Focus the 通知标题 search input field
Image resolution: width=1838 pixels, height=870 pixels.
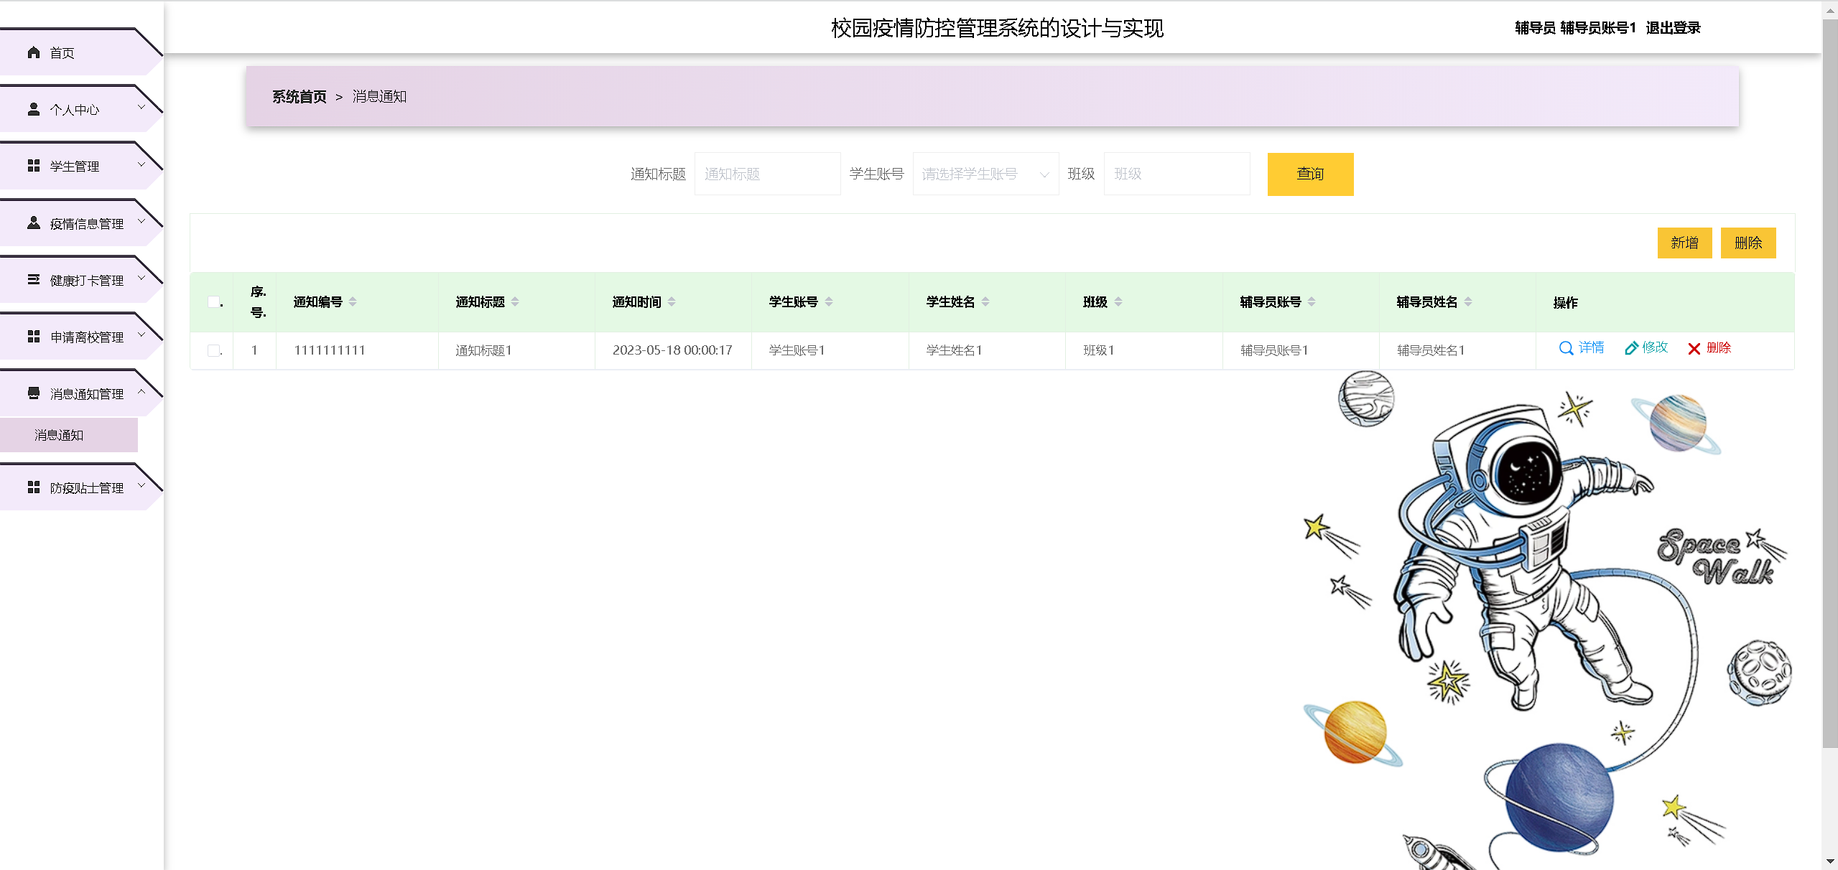pyautogui.click(x=766, y=174)
